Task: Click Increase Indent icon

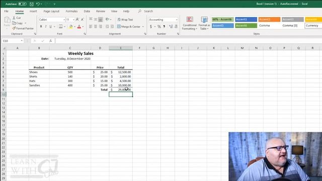Action: (x=112, y=27)
